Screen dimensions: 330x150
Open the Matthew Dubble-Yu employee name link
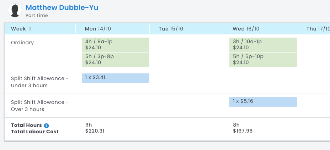[62, 7]
